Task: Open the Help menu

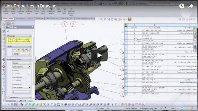Action: [x=80, y=3]
